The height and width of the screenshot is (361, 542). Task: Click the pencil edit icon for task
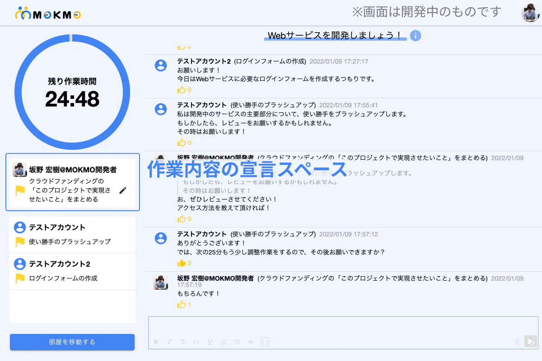(123, 190)
